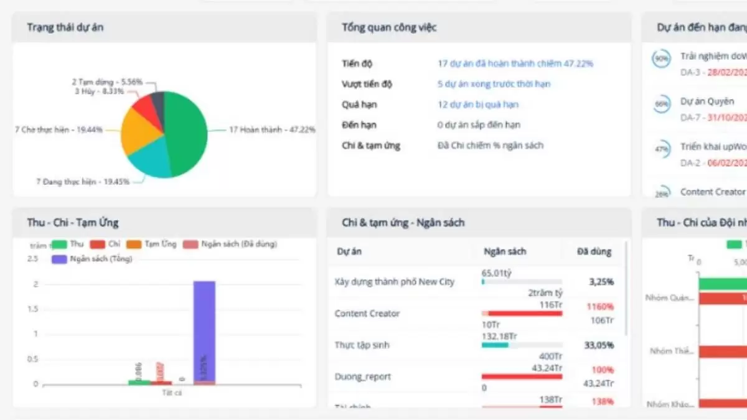This screenshot has width=747, height=420.
Task: Click the 5 dự án xong trước thời hạn link
Action: point(494,84)
